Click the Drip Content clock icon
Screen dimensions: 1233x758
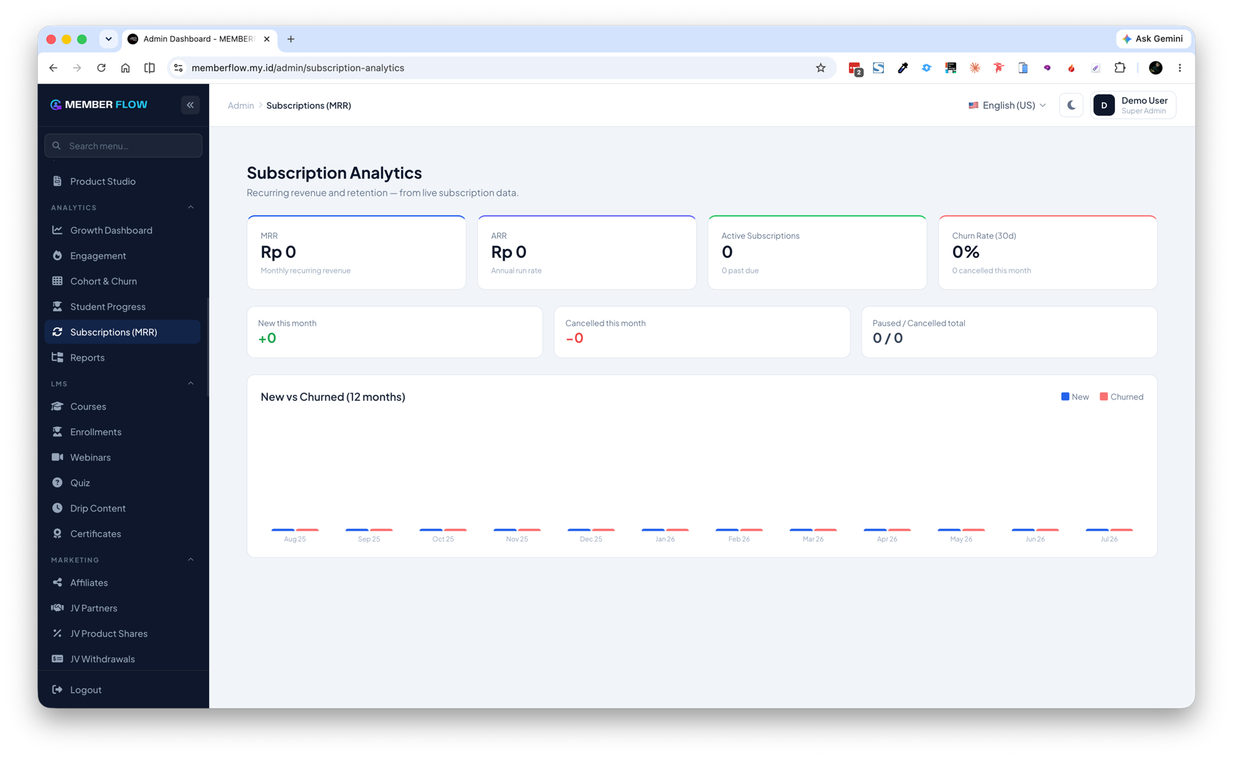click(x=58, y=508)
